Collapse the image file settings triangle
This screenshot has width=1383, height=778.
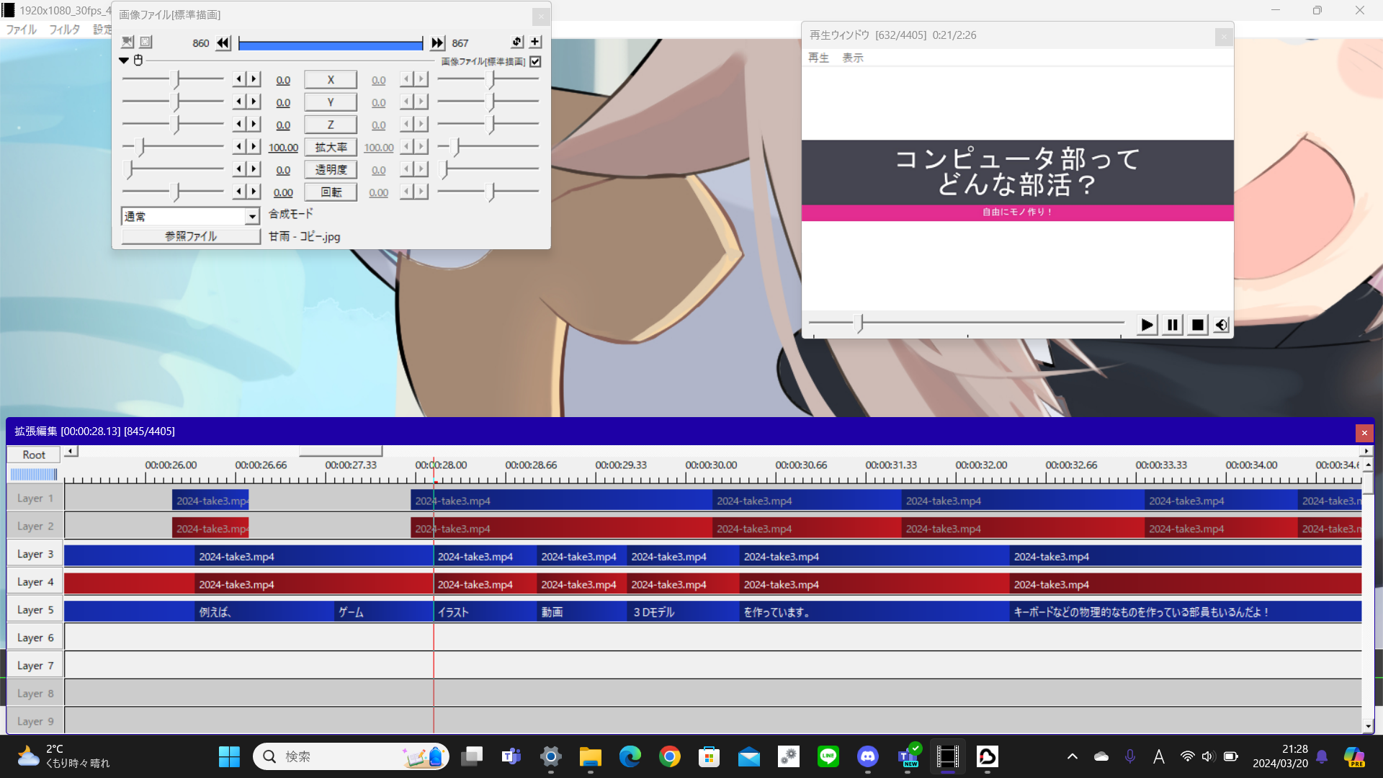(x=124, y=61)
